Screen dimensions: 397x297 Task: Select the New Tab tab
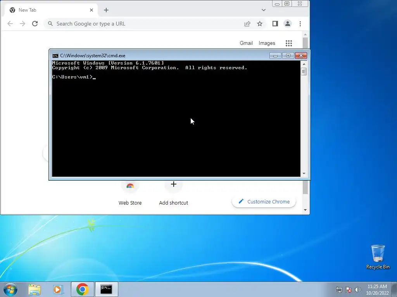coord(51,10)
